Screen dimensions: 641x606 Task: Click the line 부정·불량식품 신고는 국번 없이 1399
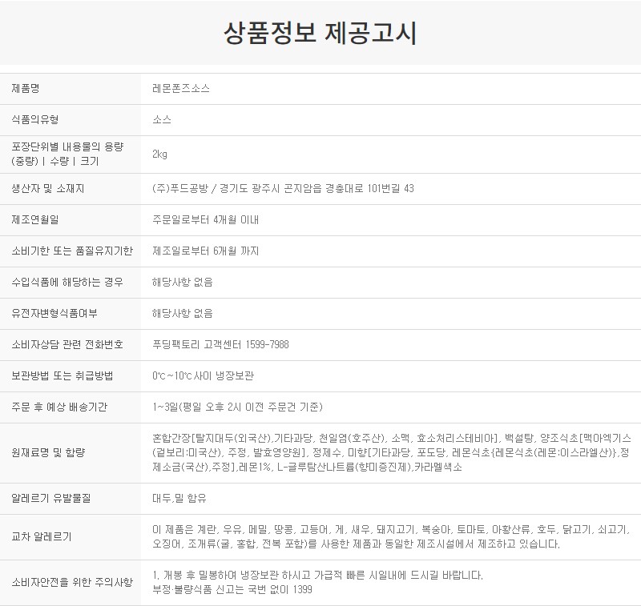[232, 590]
